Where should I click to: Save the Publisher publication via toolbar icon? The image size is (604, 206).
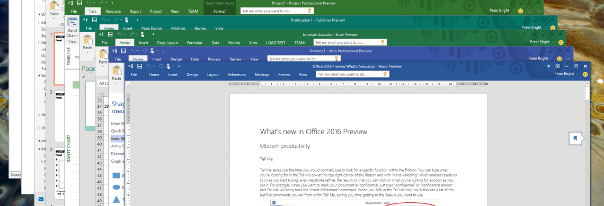pyautogui.click(x=94, y=20)
